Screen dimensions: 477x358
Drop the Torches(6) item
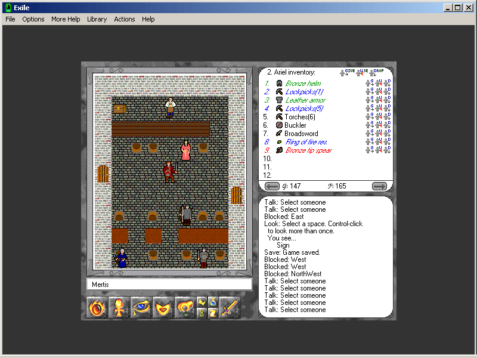coord(387,116)
